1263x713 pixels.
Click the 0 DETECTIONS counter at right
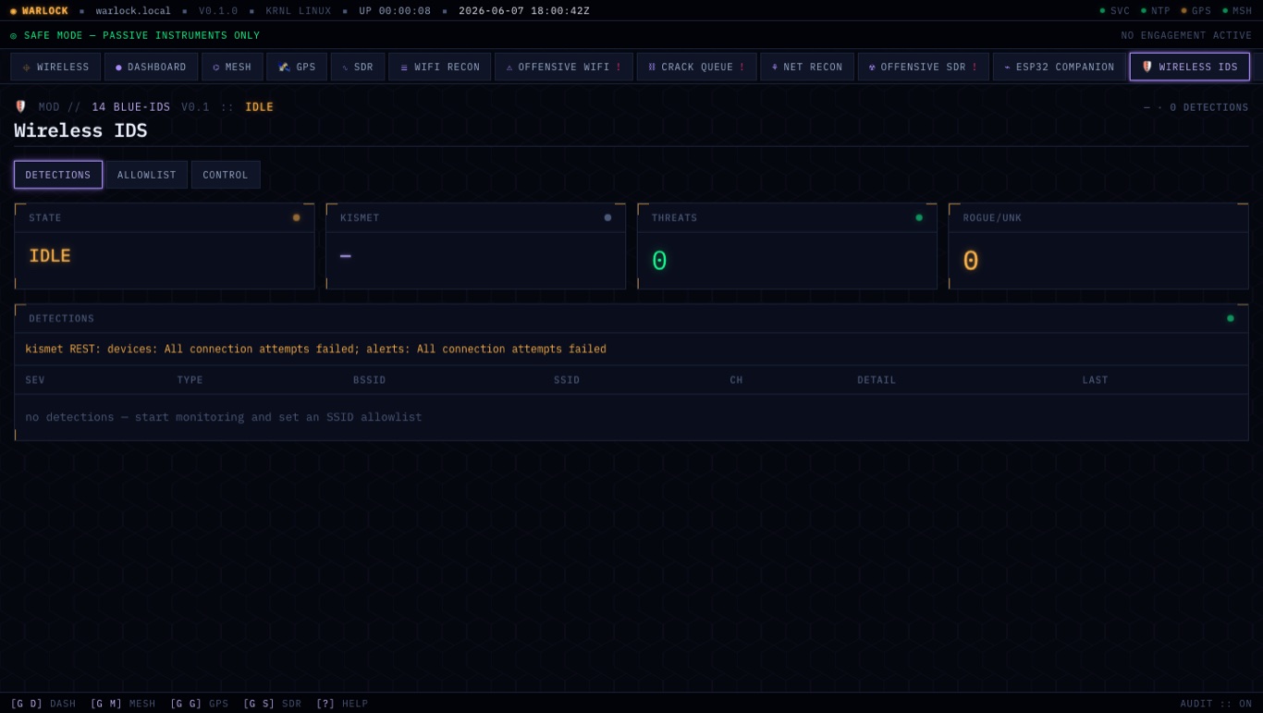point(1196,107)
